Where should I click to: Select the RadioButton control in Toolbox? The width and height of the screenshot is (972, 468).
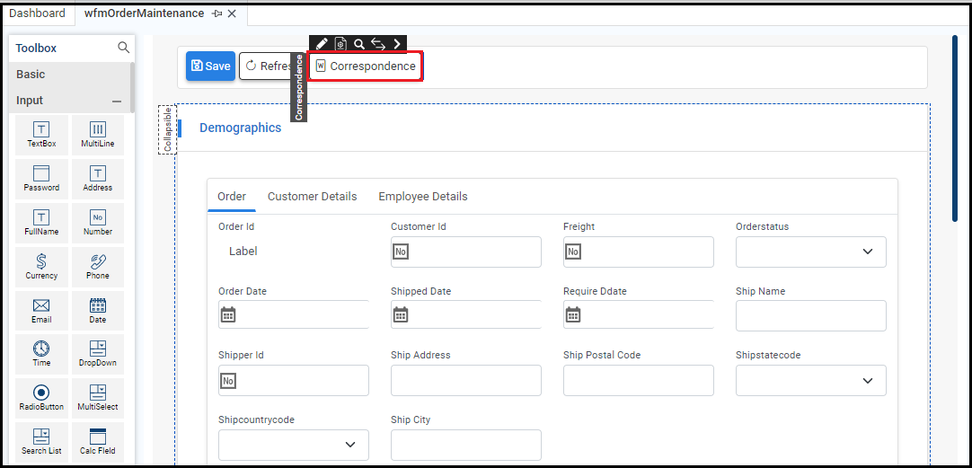coord(41,399)
